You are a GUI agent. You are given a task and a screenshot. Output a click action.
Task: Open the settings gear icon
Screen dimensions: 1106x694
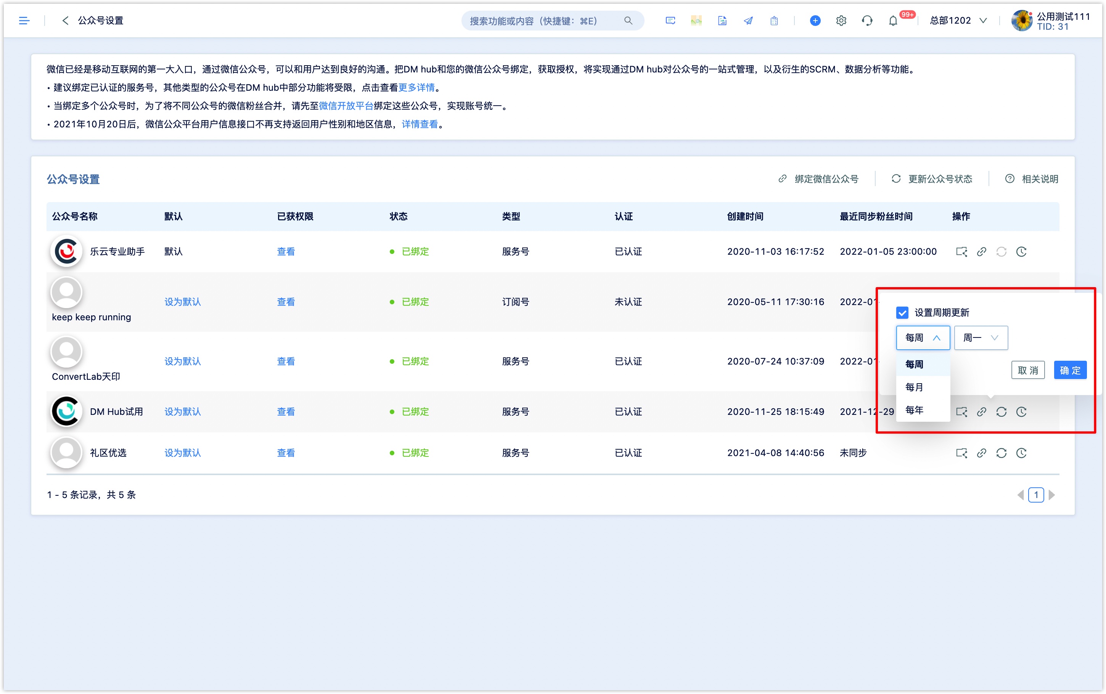[841, 21]
